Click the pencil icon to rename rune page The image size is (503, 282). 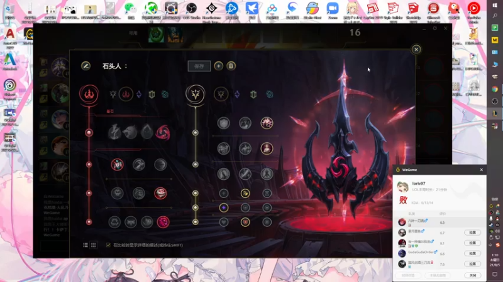coord(86,66)
